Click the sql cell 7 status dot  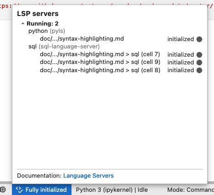[x=199, y=55]
